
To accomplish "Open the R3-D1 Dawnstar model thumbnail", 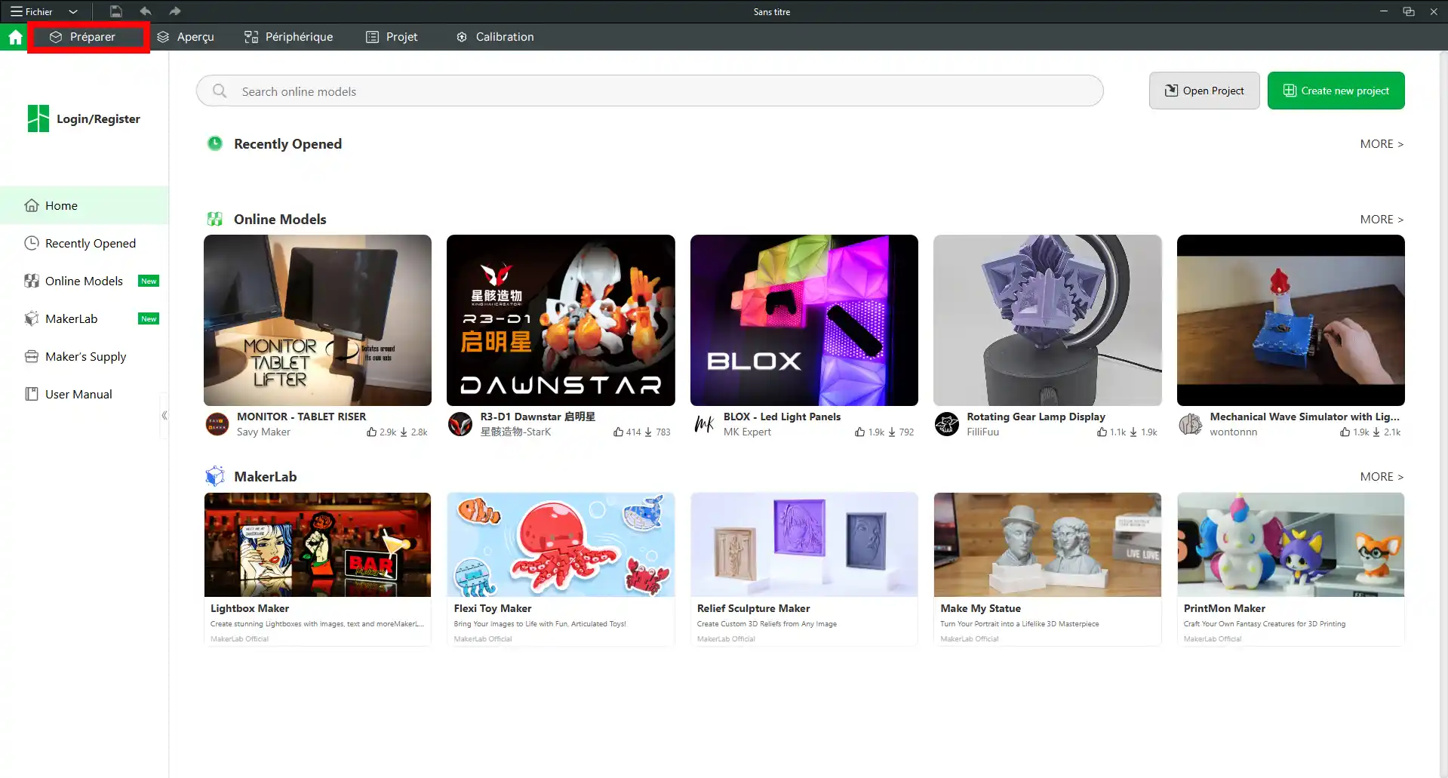I will tap(561, 320).
